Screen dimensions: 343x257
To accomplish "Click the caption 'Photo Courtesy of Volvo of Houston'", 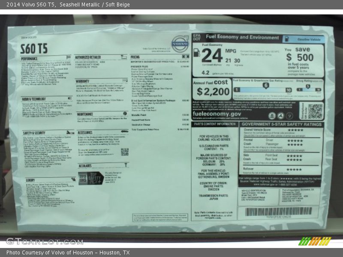I will point(50,253).
